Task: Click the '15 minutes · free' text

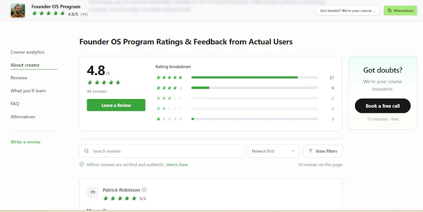Action: click(382, 119)
